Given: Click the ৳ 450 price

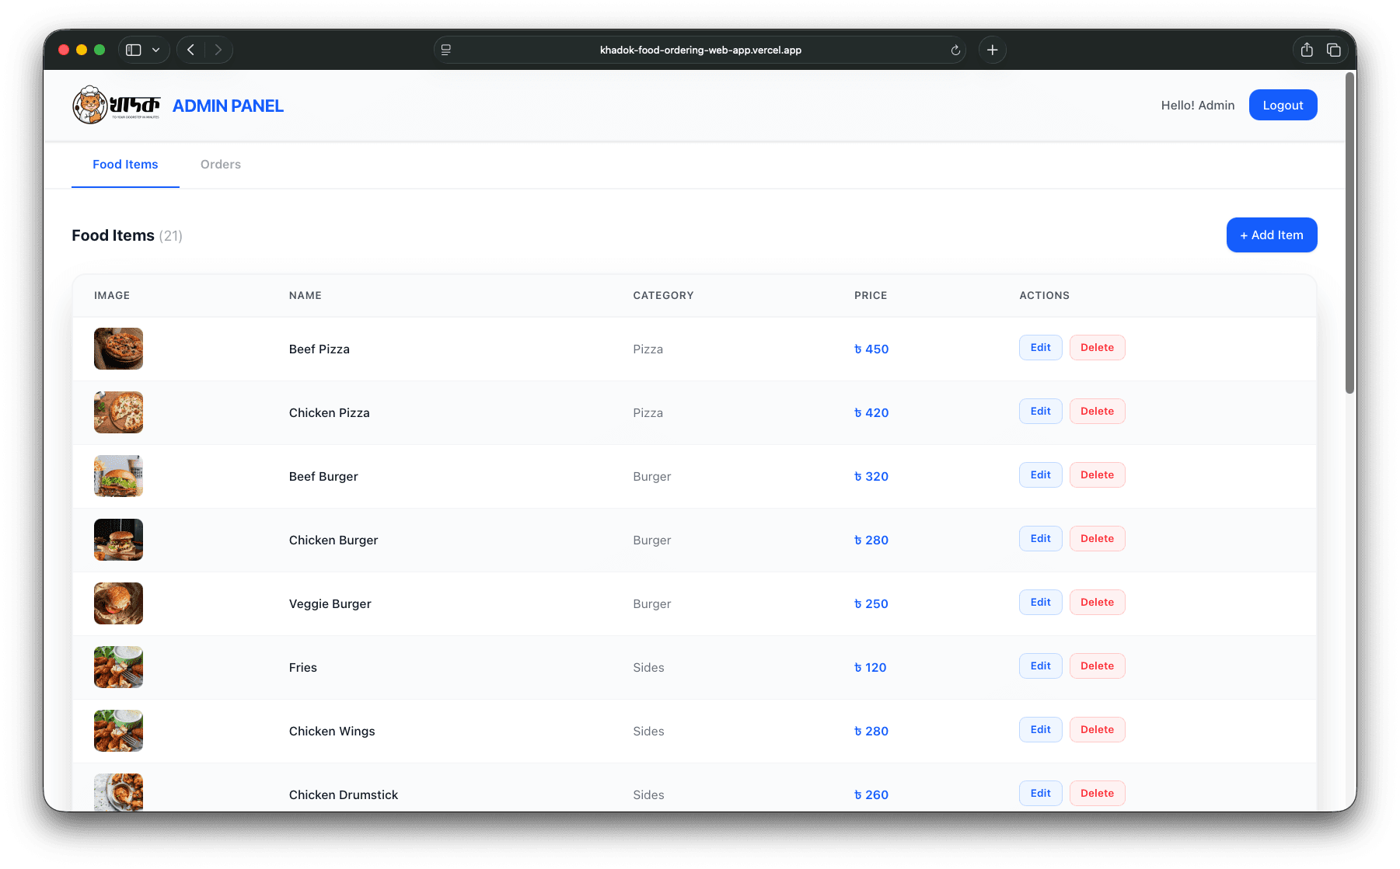Looking at the screenshot, I should tap(871, 349).
